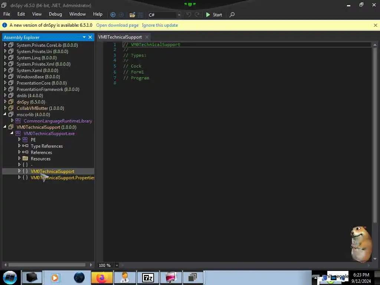Click the dnSpy window icon in the title bar
This screenshot has width=380, height=285.
pyautogui.click(x=4, y=5)
